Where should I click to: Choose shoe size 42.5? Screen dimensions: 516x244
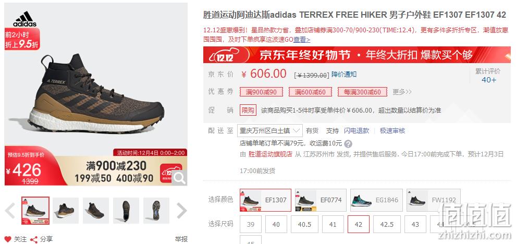[x=387, y=224]
